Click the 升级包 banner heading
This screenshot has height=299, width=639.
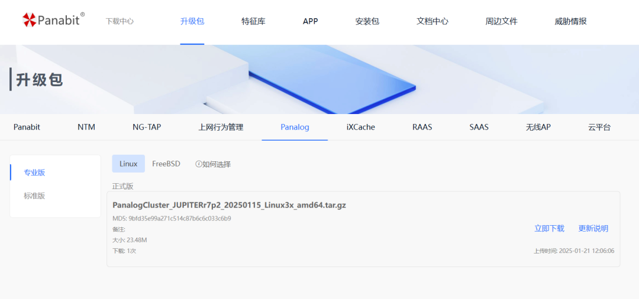click(40, 80)
